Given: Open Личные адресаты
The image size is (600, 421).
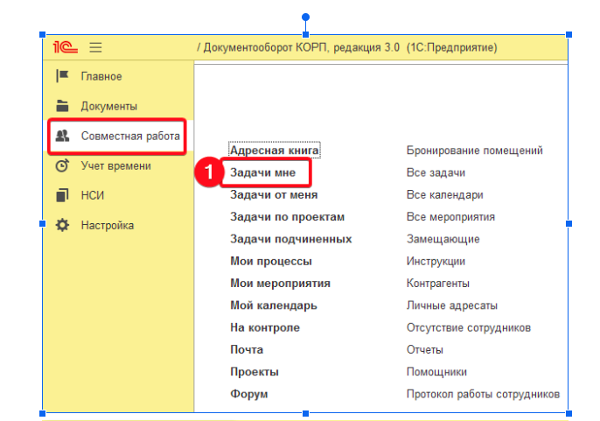Looking at the screenshot, I should pos(452,305).
